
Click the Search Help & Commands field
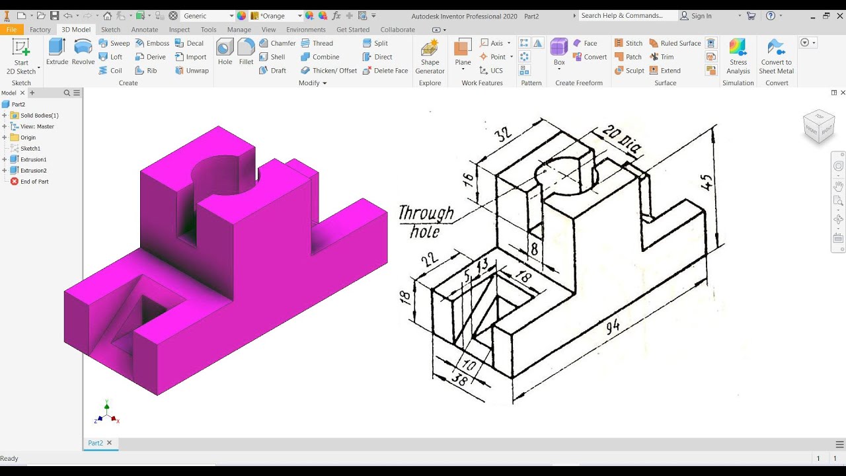pos(628,15)
